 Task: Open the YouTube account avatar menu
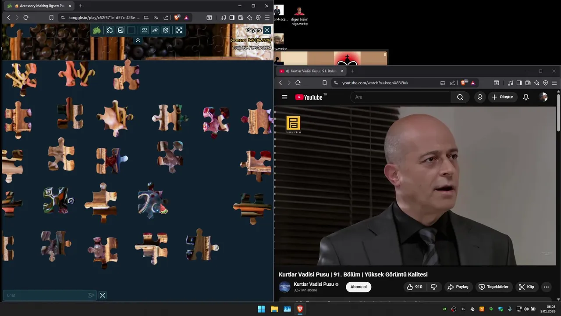pos(543,97)
